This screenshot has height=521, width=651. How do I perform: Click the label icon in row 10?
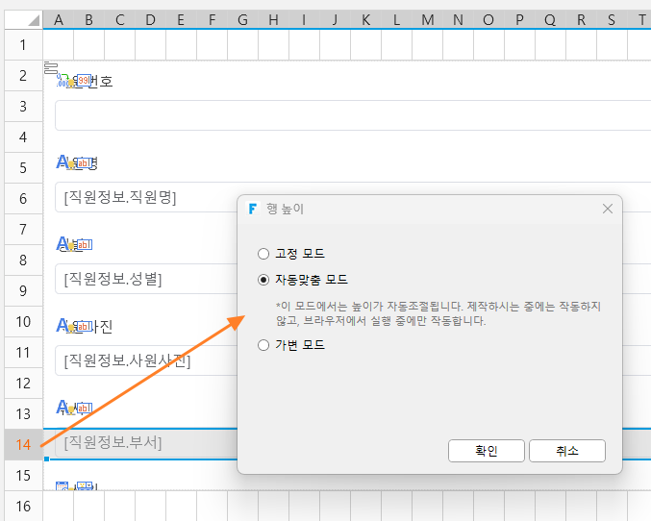[62, 326]
